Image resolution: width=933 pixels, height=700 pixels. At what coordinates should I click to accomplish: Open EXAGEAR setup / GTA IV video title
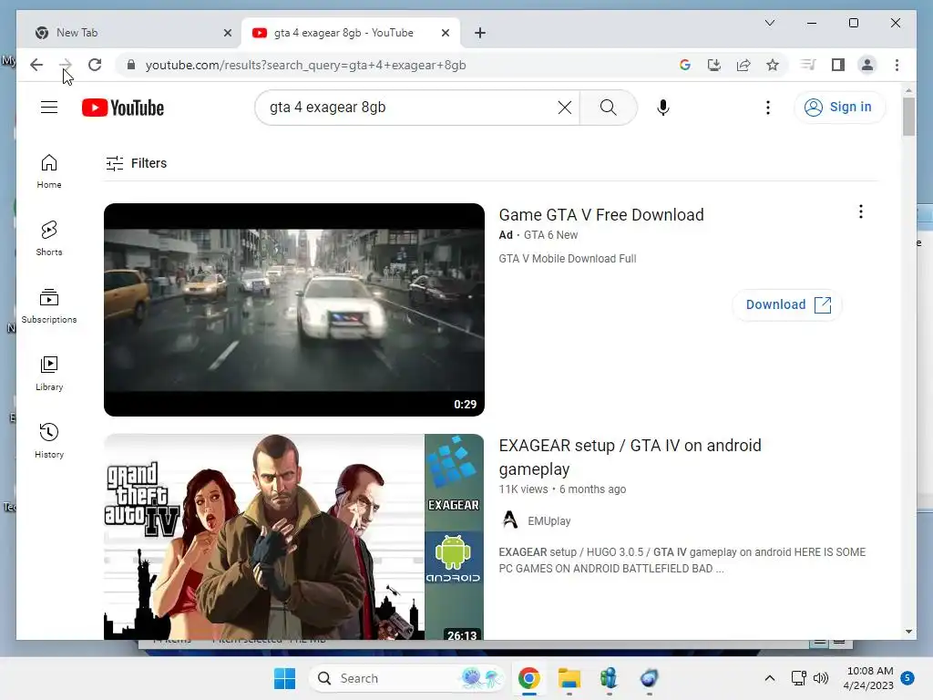630,458
